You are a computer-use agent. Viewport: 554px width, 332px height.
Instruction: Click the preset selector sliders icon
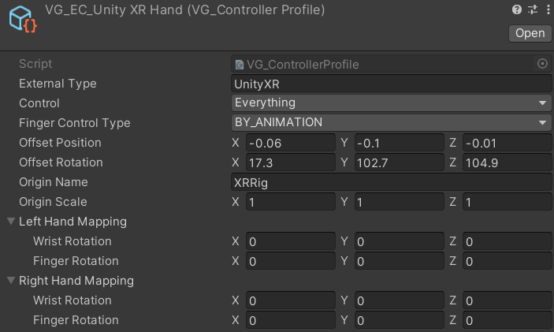[x=533, y=9]
